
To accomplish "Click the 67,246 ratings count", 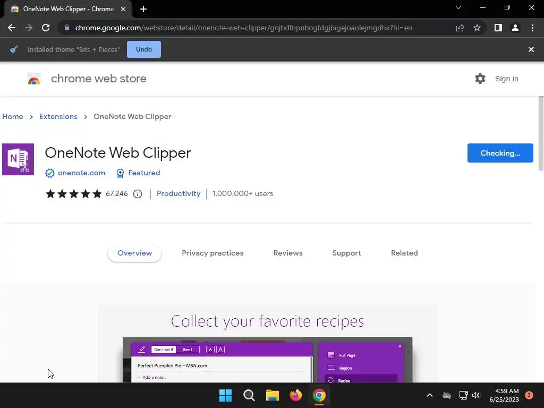I will [x=116, y=193].
